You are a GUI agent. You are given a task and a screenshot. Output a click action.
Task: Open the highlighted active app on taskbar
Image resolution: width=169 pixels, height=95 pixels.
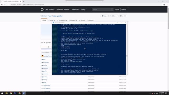[x=24, y=93]
